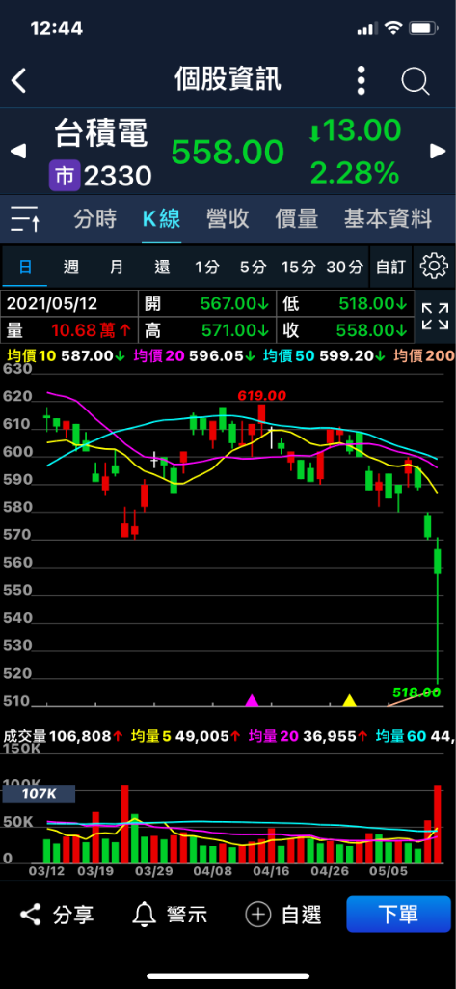Tap the 均量5 49,005 label
The image size is (456, 989).
[x=185, y=735]
